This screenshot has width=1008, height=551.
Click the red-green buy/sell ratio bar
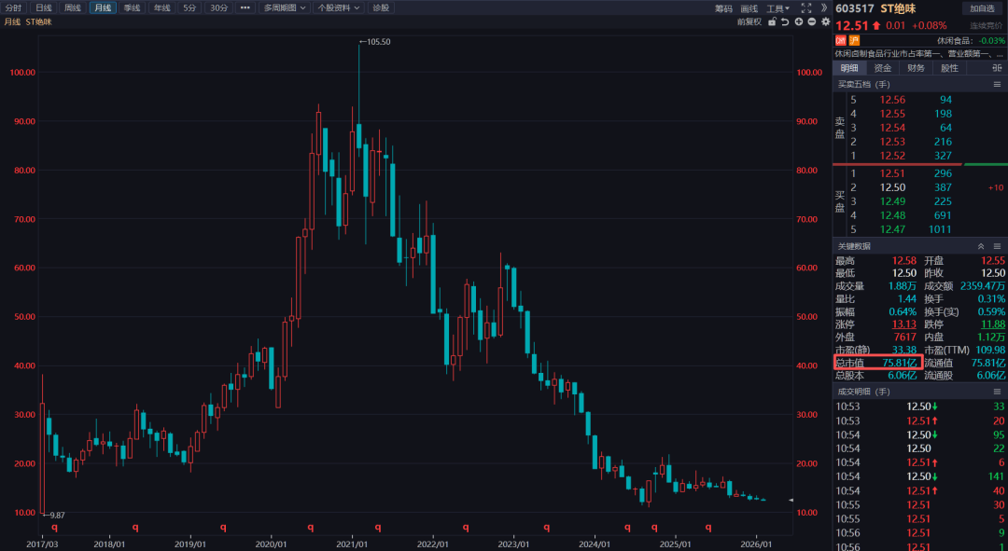[x=919, y=164]
